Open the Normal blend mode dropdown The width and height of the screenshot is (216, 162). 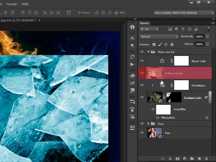pos(159,37)
